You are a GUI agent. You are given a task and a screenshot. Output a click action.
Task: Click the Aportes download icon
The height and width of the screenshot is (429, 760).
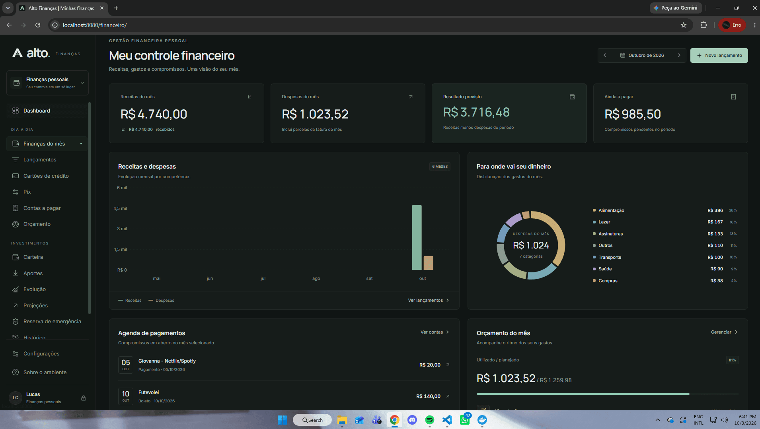pyautogui.click(x=16, y=273)
